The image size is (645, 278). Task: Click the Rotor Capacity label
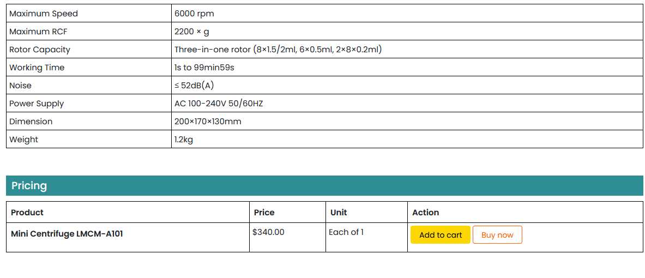[40, 50]
